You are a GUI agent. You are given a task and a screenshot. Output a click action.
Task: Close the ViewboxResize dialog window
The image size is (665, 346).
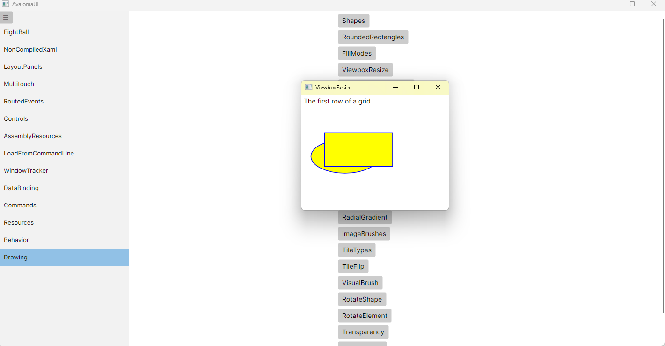point(438,87)
